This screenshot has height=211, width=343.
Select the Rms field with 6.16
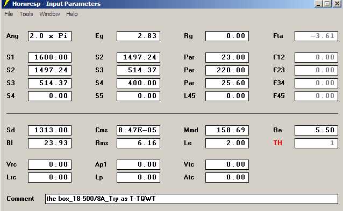[139, 143]
